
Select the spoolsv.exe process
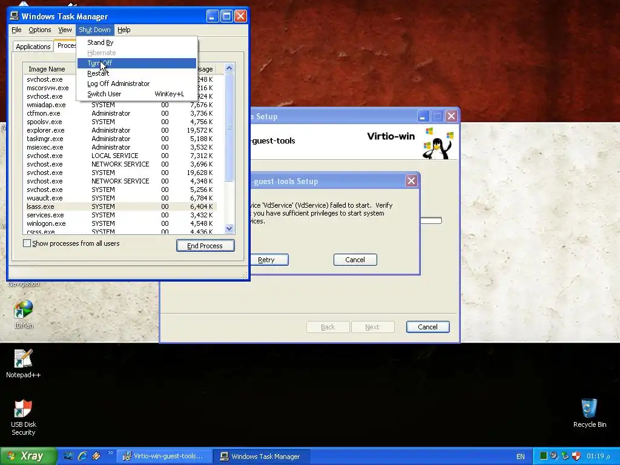click(x=119, y=121)
